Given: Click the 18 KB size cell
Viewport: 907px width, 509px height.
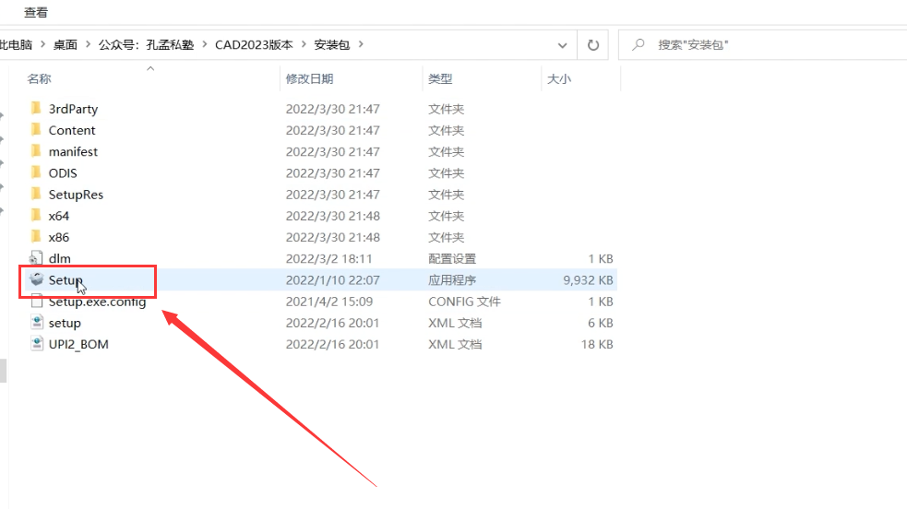Looking at the screenshot, I should 597,344.
